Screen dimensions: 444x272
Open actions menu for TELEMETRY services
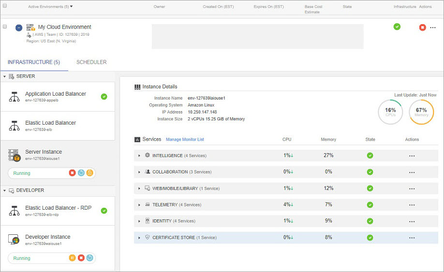[x=412, y=205]
